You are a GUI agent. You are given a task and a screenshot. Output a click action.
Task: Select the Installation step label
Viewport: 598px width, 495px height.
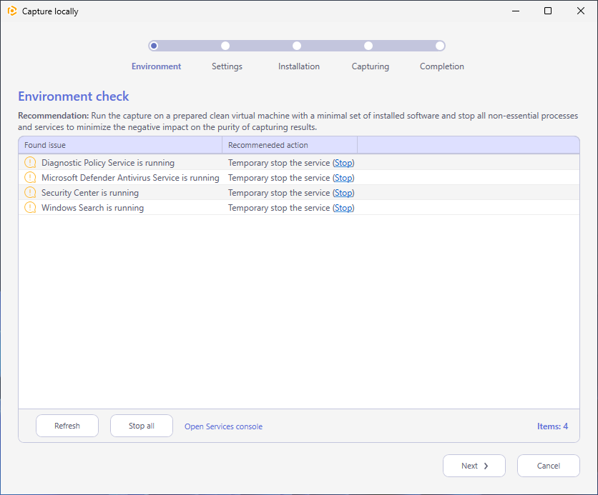pyautogui.click(x=299, y=66)
